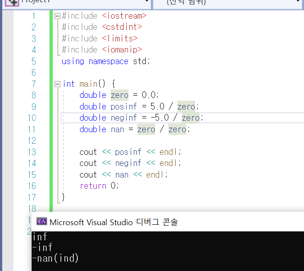Click posinf in the line 9 declaration
The image size is (304, 271).
pos(124,106)
